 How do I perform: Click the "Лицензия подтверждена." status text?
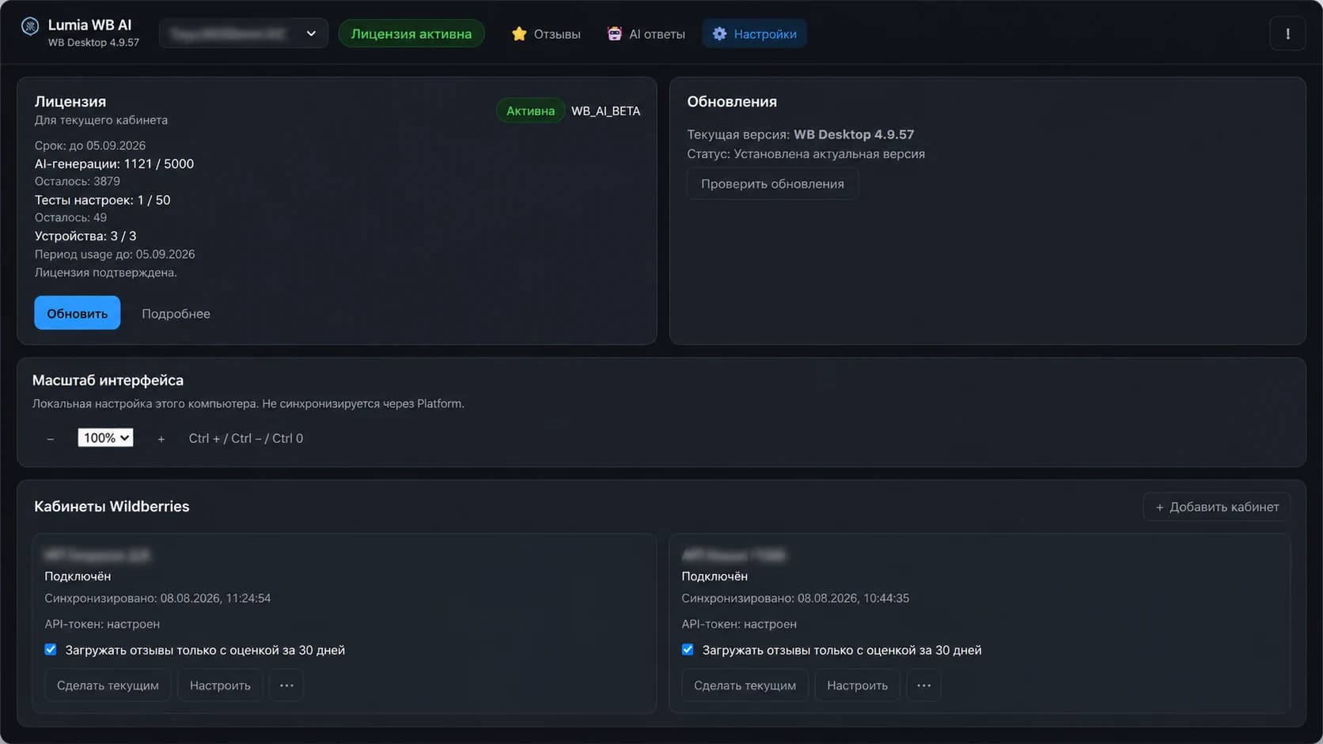[x=106, y=272]
